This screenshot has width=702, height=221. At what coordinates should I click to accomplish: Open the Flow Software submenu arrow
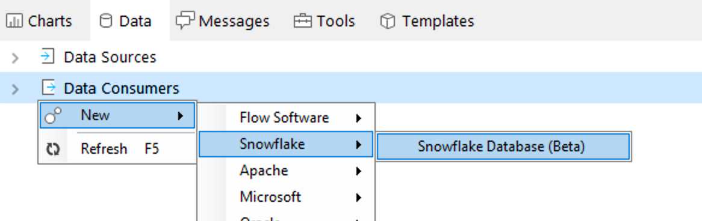click(x=358, y=118)
